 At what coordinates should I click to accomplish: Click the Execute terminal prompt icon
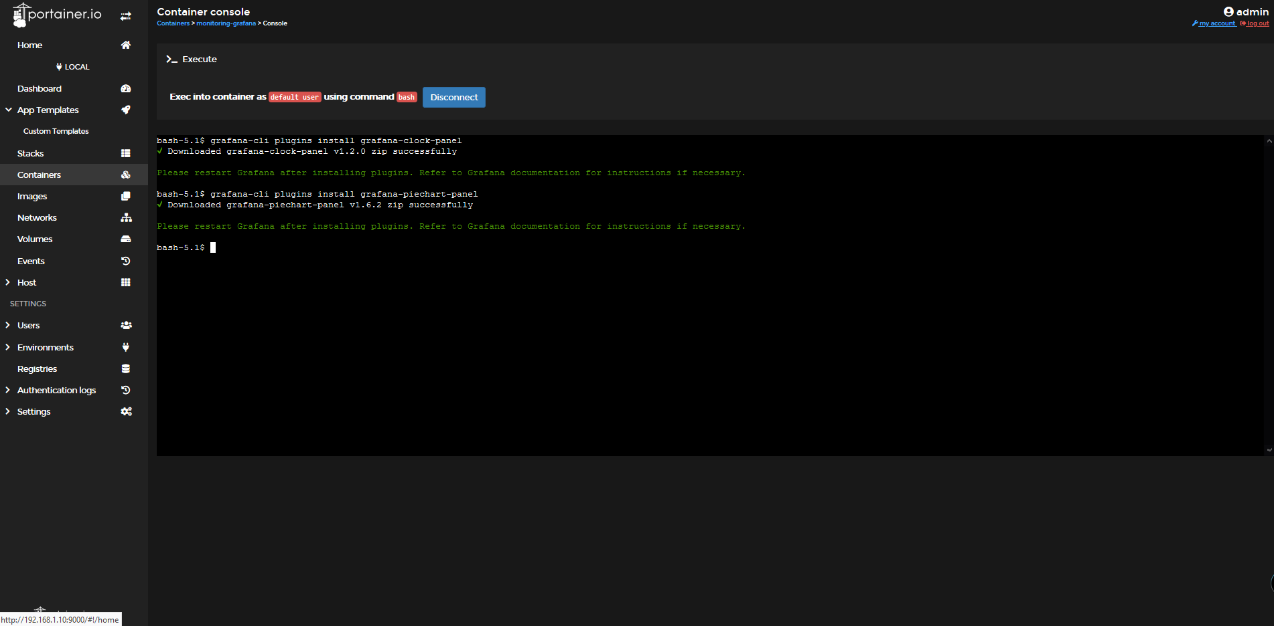171,60
